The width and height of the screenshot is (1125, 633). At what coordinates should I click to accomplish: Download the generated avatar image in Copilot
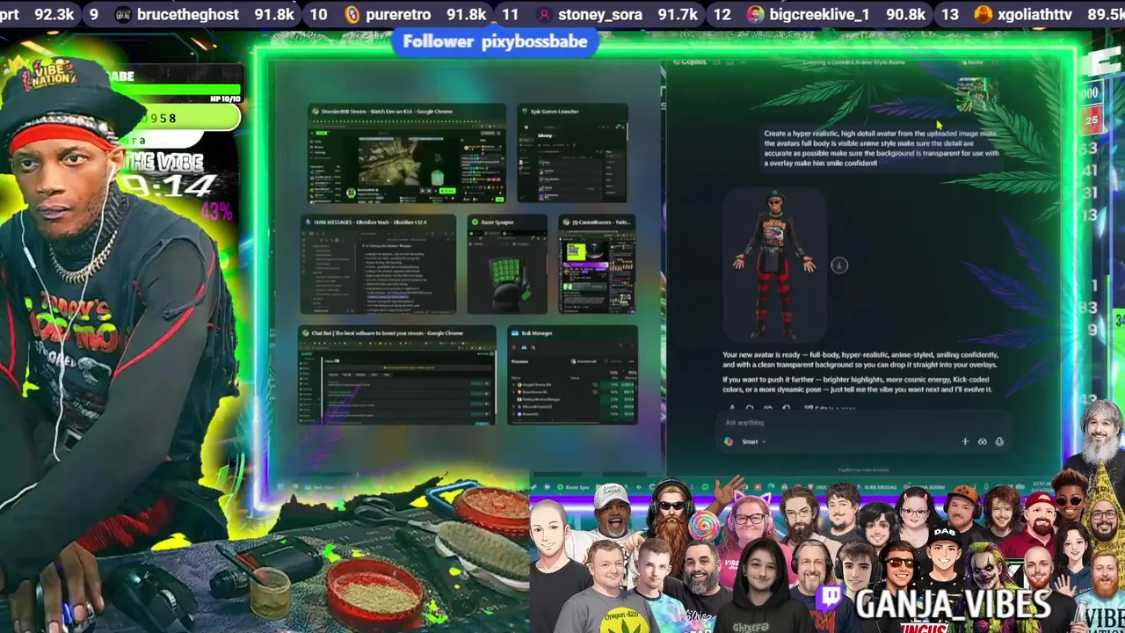tap(839, 265)
